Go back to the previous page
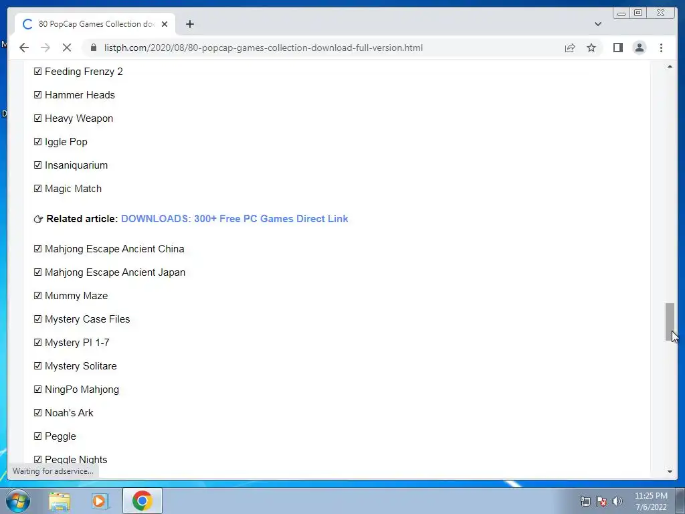The width and height of the screenshot is (685, 514). tap(24, 48)
